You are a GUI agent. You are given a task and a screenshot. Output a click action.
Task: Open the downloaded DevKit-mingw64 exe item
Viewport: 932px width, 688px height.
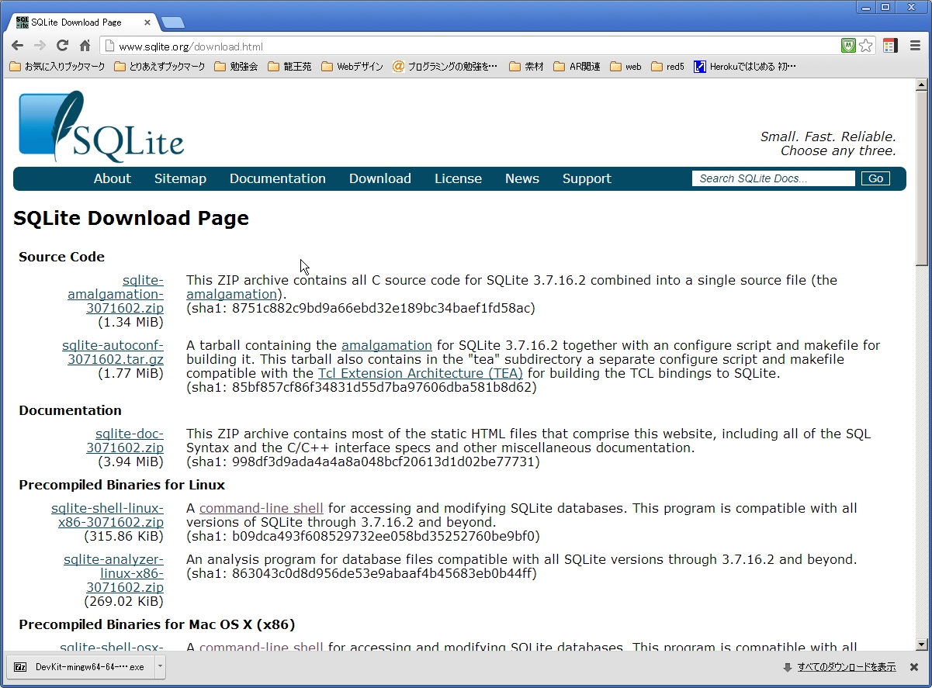tap(81, 666)
